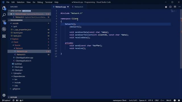Open the errors and warnings indicator
The image size is (182, 102).
[x=20, y=100]
